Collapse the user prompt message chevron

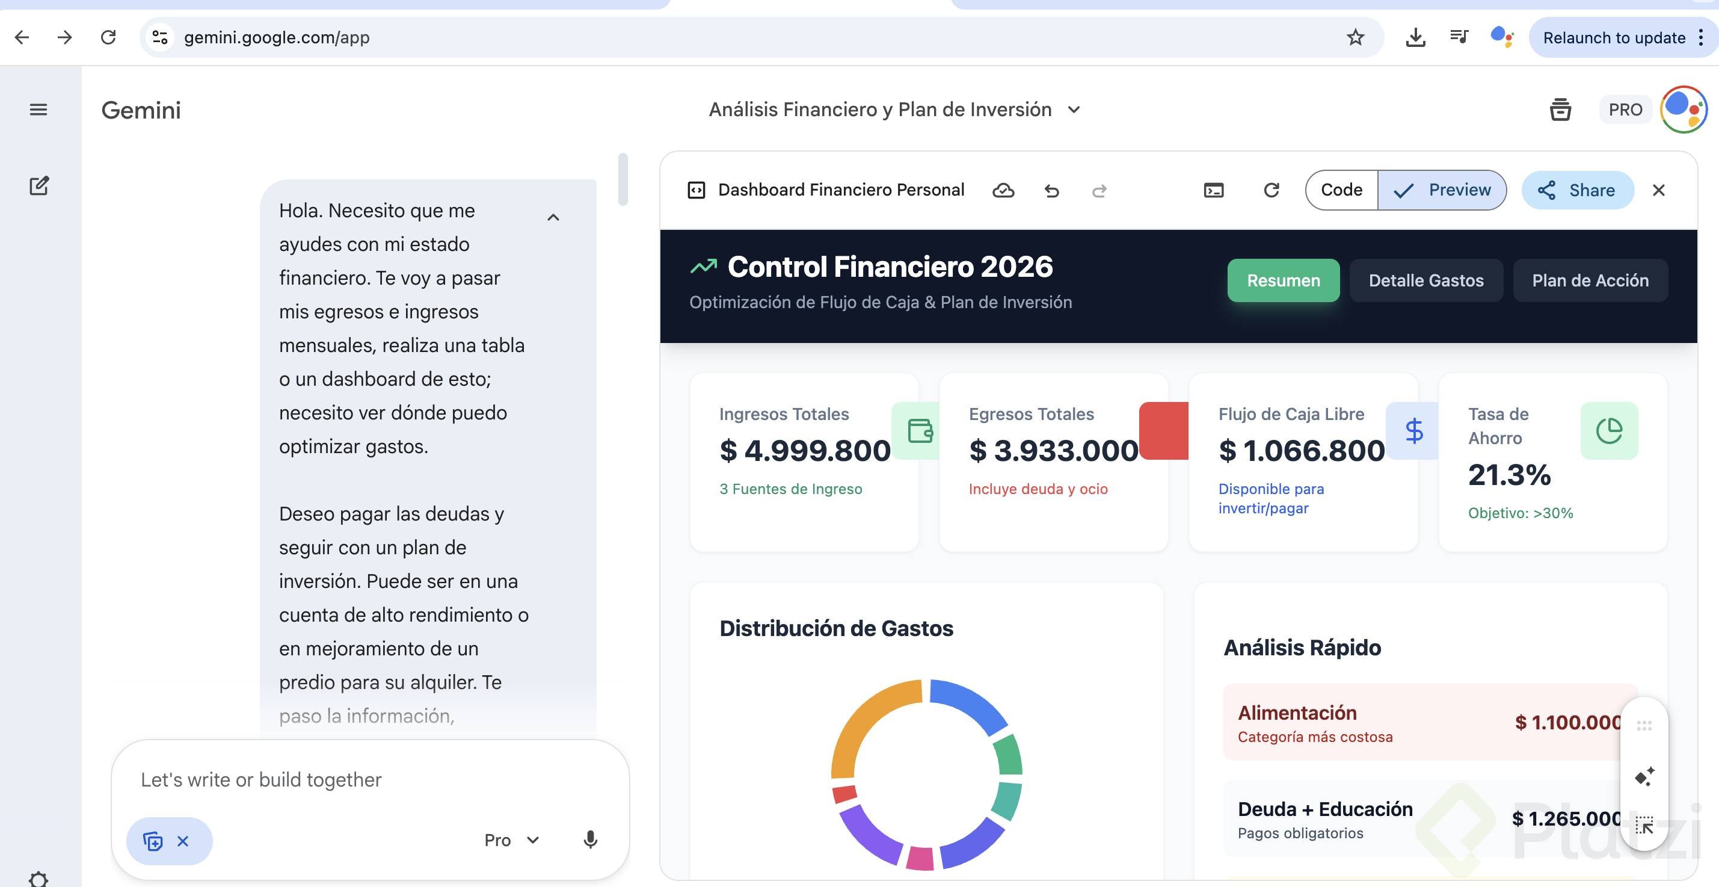(x=553, y=218)
